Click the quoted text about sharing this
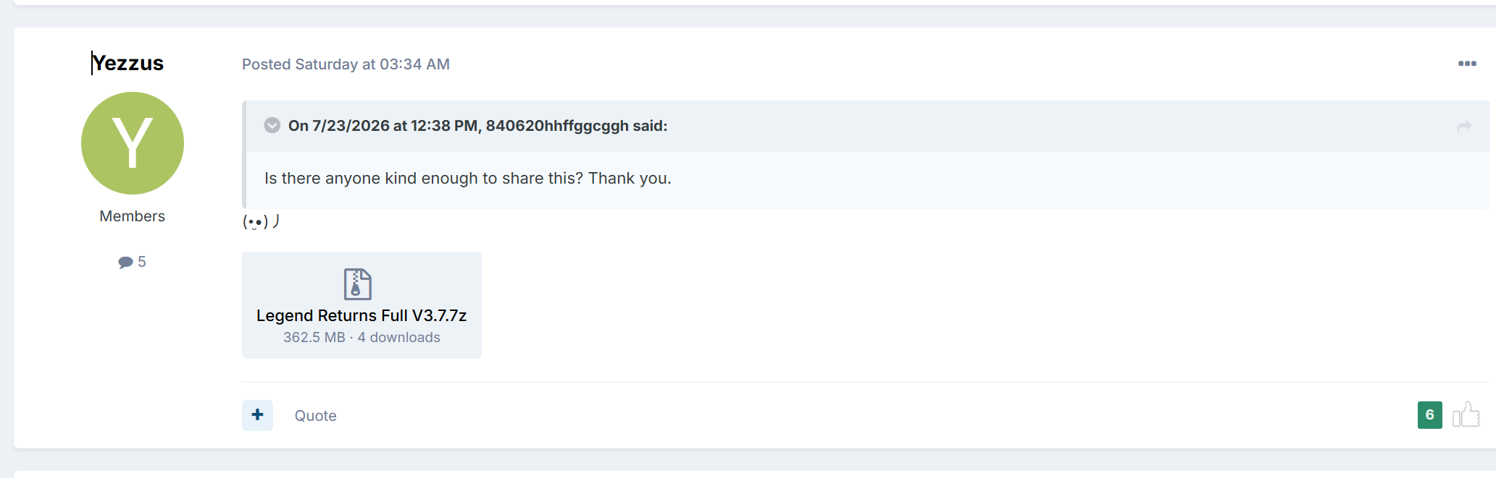The height and width of the screenshot is (478, 1496). (468, 179)
